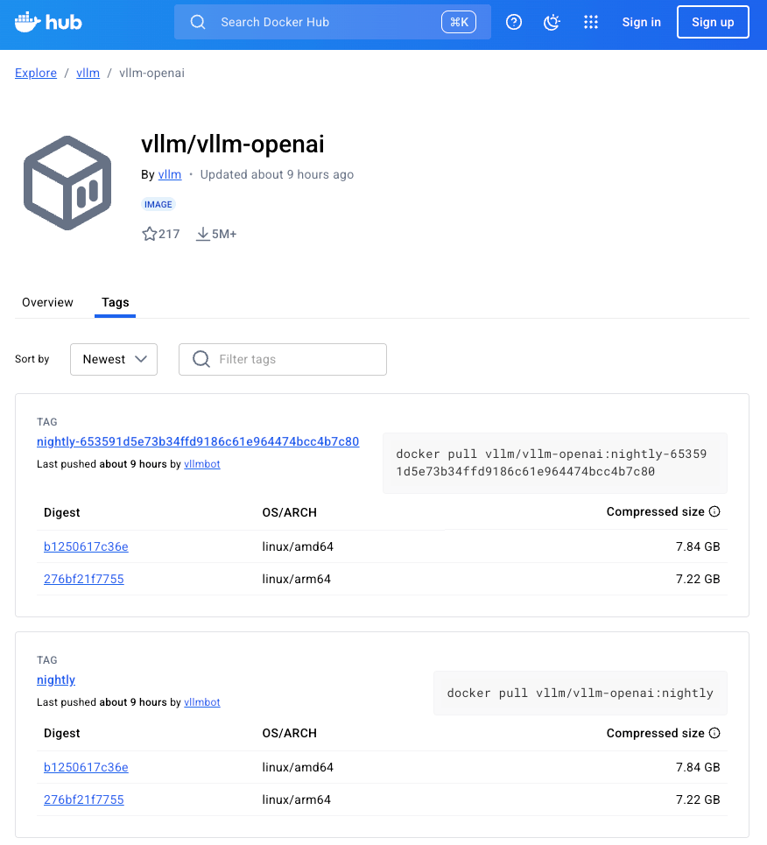Image resolution: width=767 pixels, height=845 pixels.
Task: Click the magnifier icon in Filter tags field
Action: (201, 359)
